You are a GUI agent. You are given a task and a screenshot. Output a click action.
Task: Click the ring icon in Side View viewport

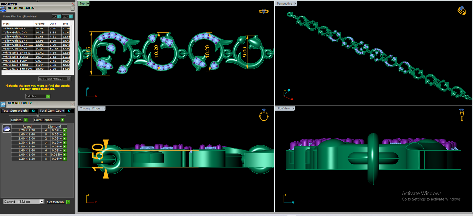point(461,115)
